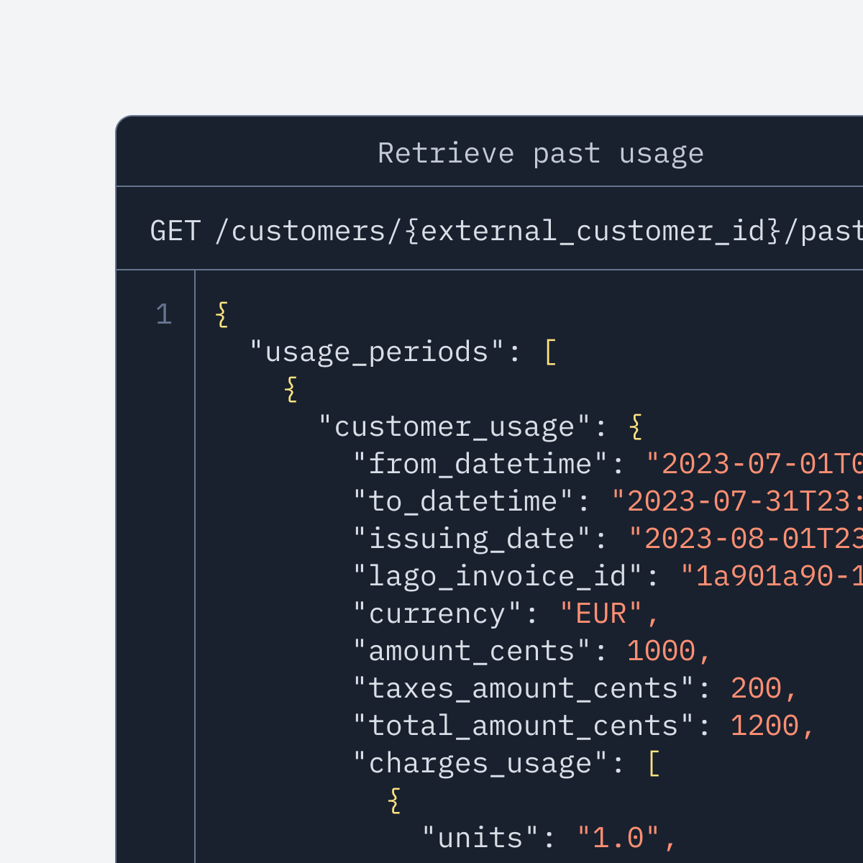Click the 1000 amount value
The height and width of the screenshot is (863, 863).
(661, 651)
